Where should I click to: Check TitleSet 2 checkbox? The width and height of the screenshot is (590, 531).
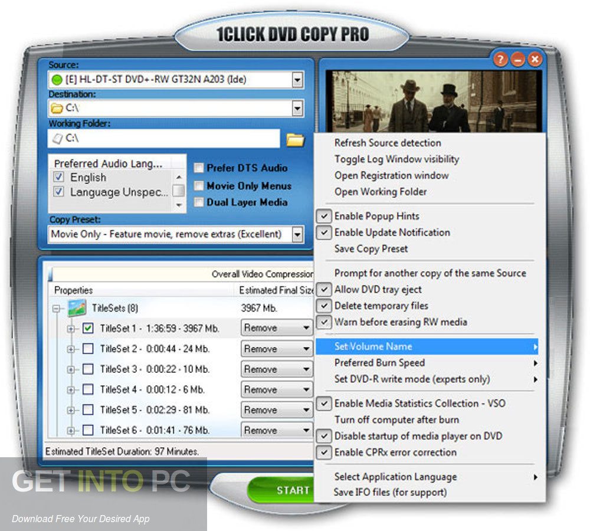coord(88,349)
